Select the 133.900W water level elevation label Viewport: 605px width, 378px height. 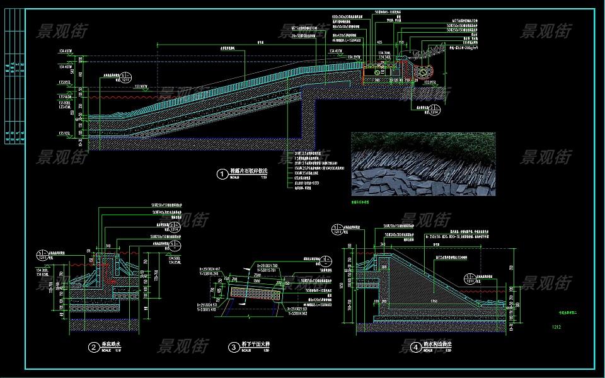pyautogui.click(x=140, y=86)
